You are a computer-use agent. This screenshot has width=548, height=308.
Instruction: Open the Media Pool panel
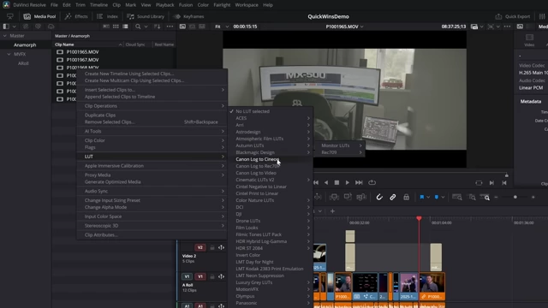pyautogui.click(x=39, y=16)
